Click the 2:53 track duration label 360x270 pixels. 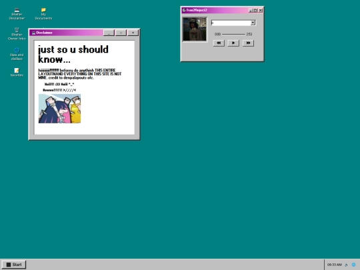249,34
